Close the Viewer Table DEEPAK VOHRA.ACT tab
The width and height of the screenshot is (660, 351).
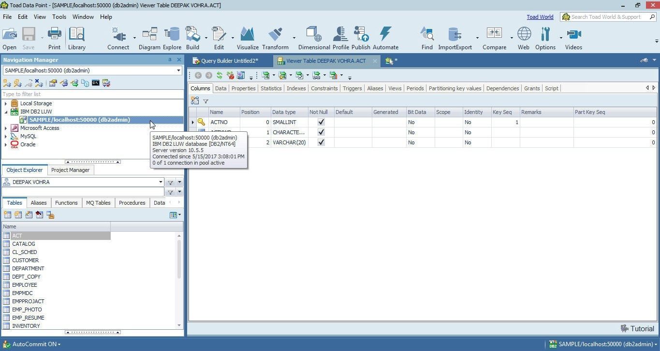[x=375, y=61]
